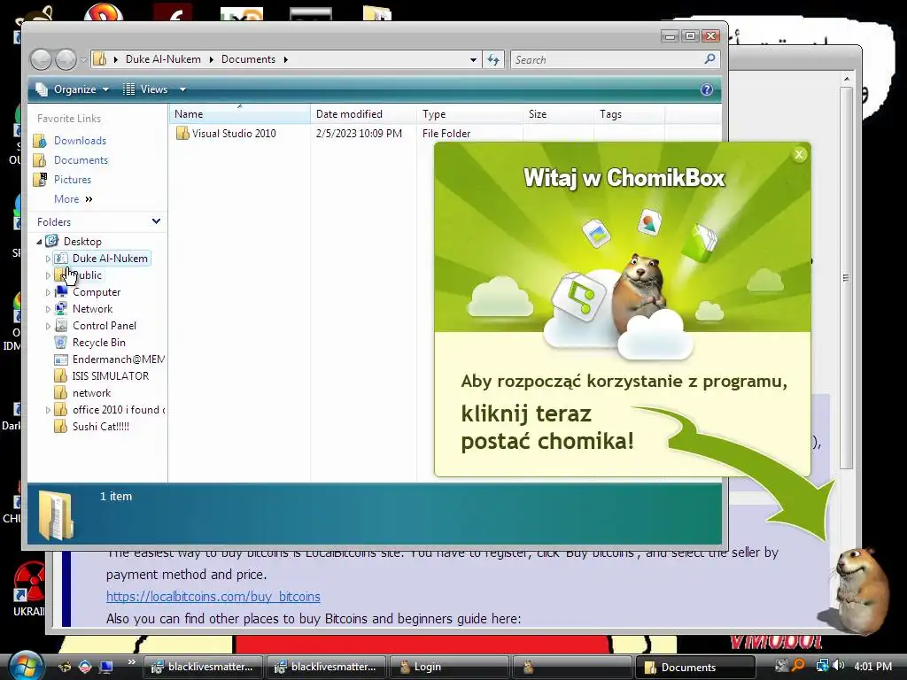Viewport: 907px width, 680px height.
Task: Open the address bar history dropdown arrow
Action: tap(473, 59)
